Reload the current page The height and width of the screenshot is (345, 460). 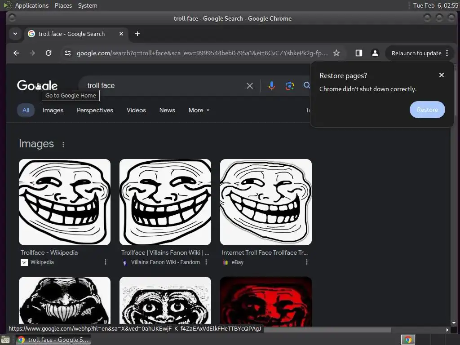[x=49, y=53]
